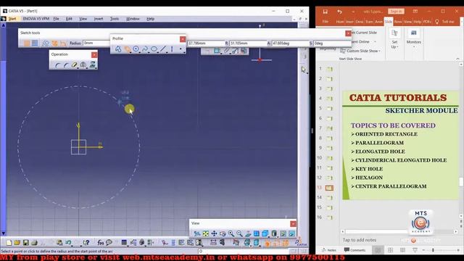464x261 pixels.
Task: Click the Formula f(x) icon
Action: (x=101, y=243)
